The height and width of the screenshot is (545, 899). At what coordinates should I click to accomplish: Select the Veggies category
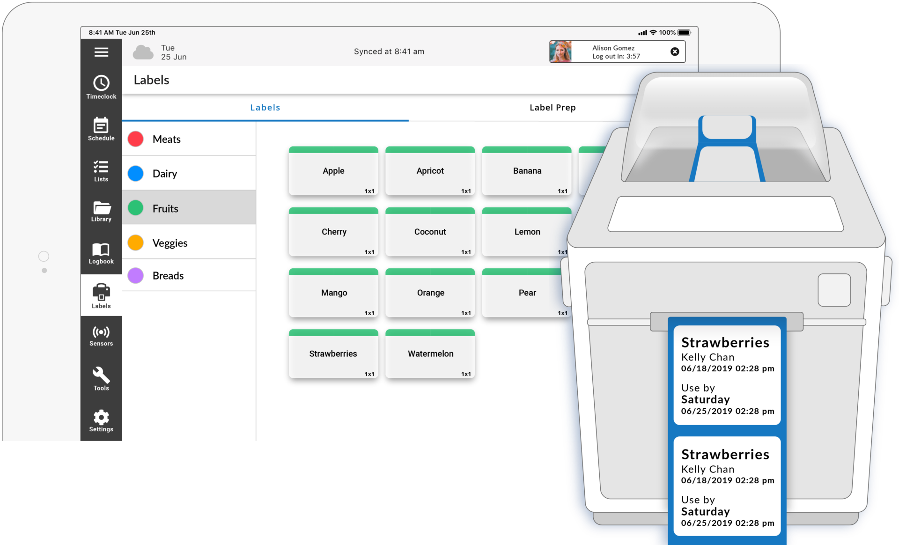[170, 243]
